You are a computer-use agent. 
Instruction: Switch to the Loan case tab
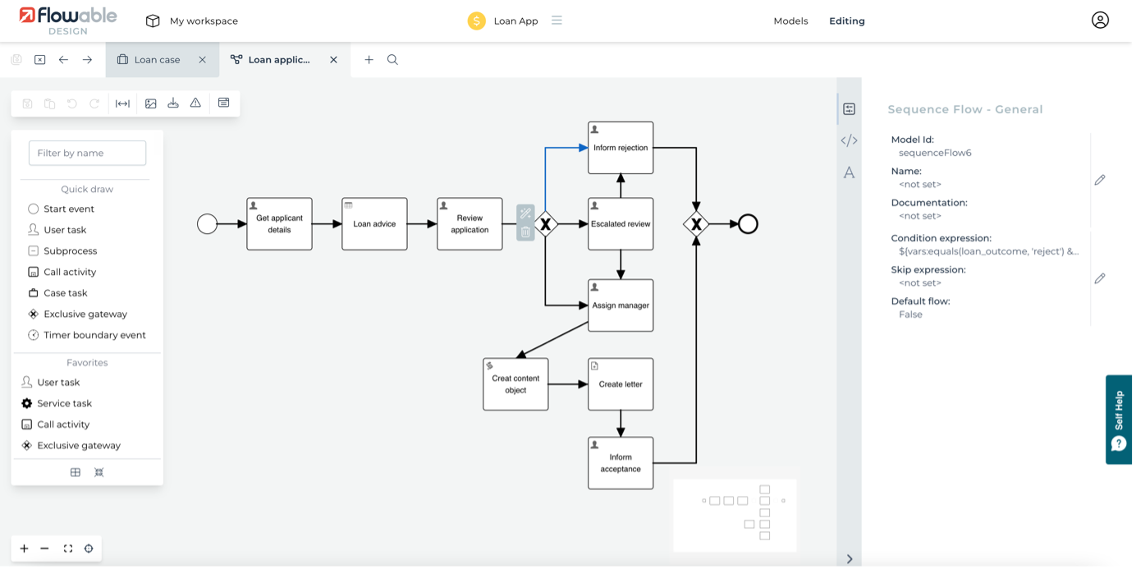point(156,59)
